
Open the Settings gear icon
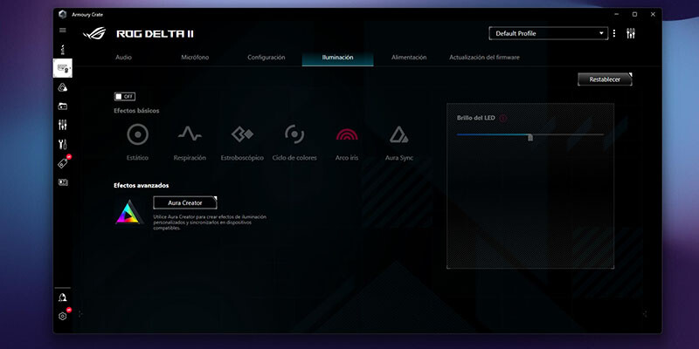point(62,316)
